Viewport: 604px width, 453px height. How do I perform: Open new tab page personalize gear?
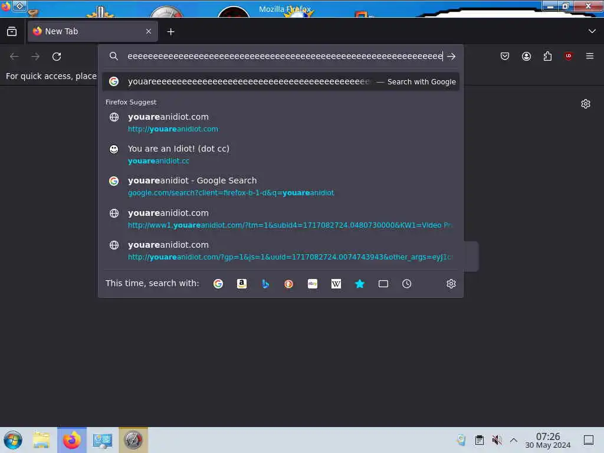(x=586, y=104)
